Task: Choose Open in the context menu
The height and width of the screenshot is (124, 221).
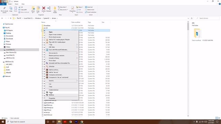Action: click(x=62, y=32)
